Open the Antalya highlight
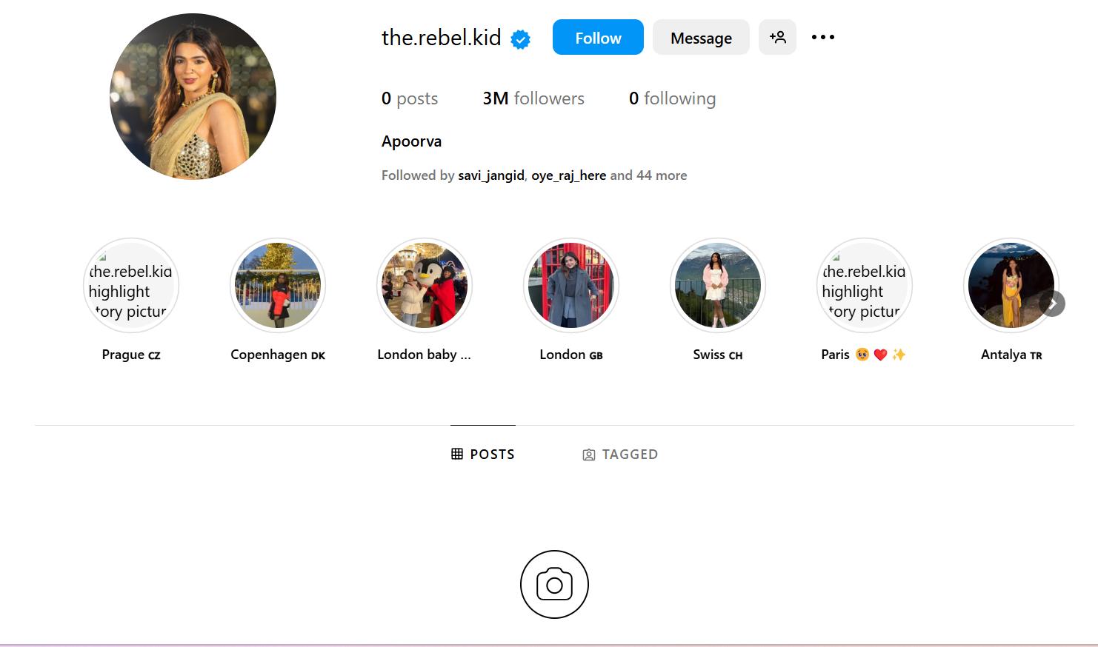Viewport: 1098px width, 647px height. pyautogui.click(x=1011, y=286)
